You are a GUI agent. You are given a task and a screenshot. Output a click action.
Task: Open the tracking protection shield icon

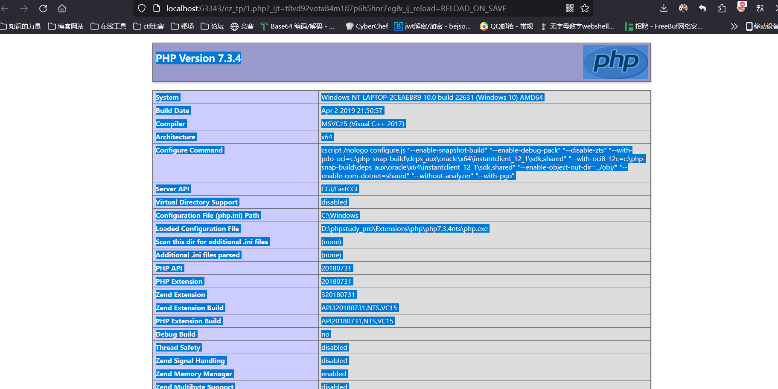142,9
